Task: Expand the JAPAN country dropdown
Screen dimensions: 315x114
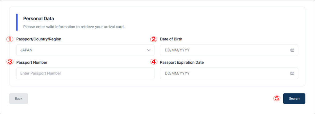Action: 86,50
